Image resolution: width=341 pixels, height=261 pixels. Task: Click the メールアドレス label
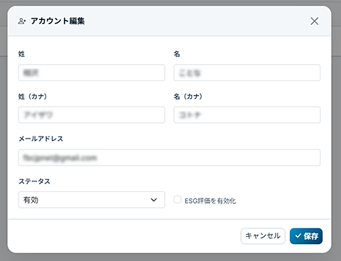40,139
